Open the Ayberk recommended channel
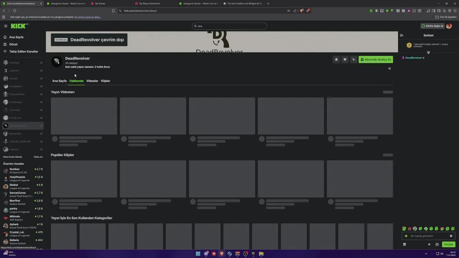Image resolution: width=459 pixels, height=258 pixels. click(x=23, y=226)
